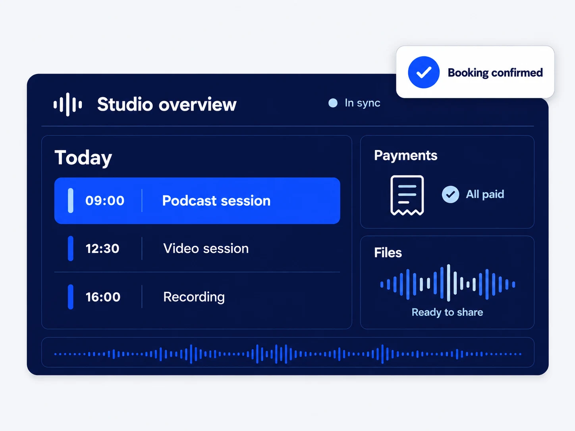Click the color marker bar beside 16:00
575x431 pixels.
(x=71, y=297)
